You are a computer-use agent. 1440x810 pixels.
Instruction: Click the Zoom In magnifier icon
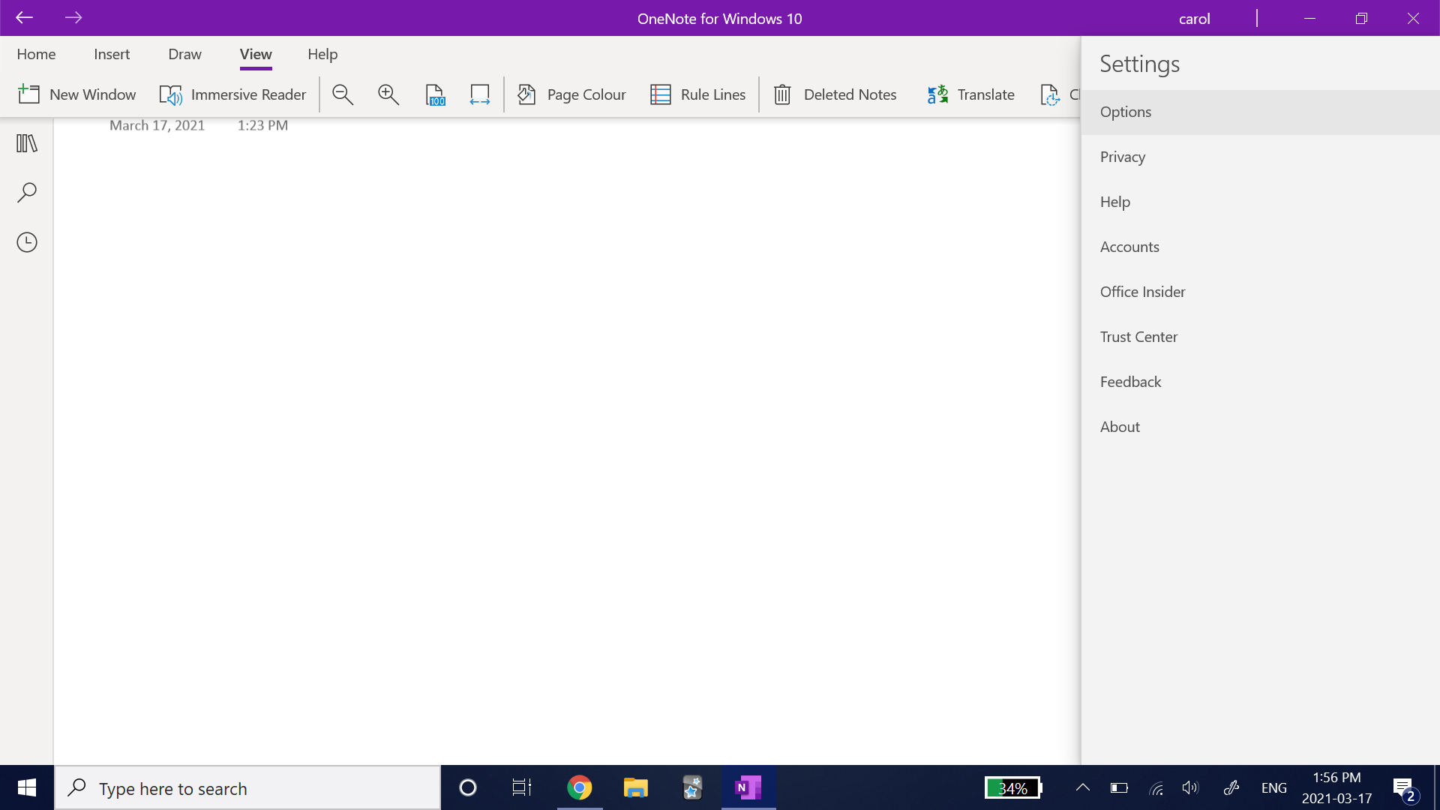pos(388,94)
